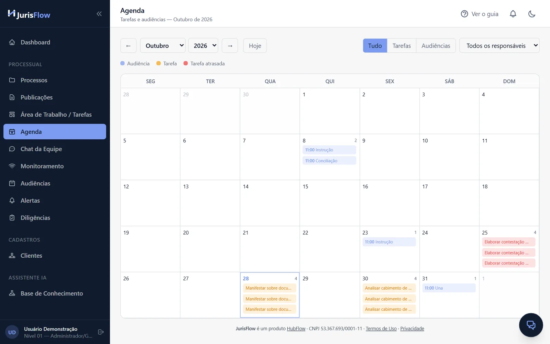Open the Outubro month dropdown

pos(163,45)
